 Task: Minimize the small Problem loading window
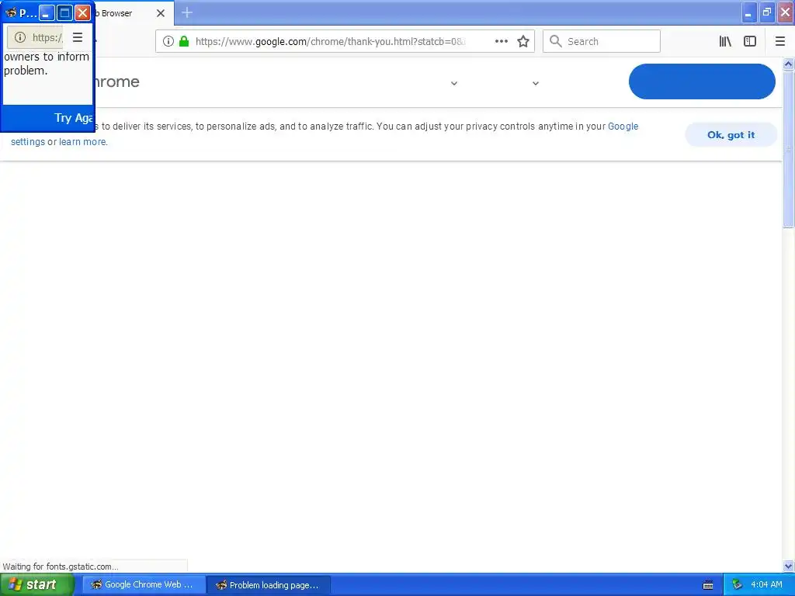pyautogui.click(x=47, y=12)
